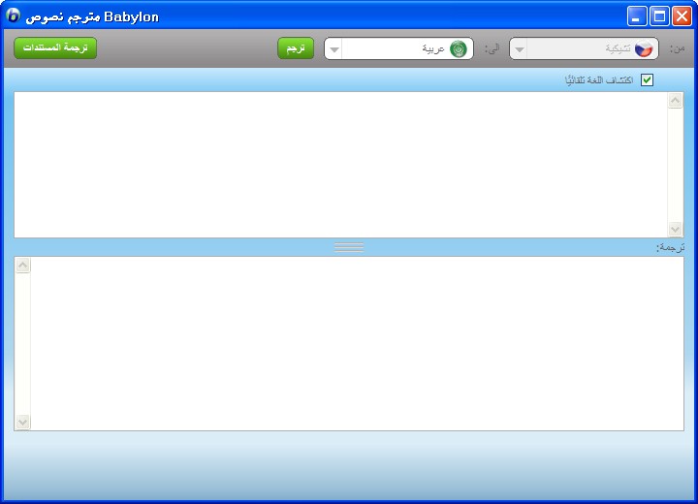Image resolution: width=698 pixels, height=504 pixels.
Task: Click inside the translation output area
Action: pyautogui.click(x=357, y=343)
